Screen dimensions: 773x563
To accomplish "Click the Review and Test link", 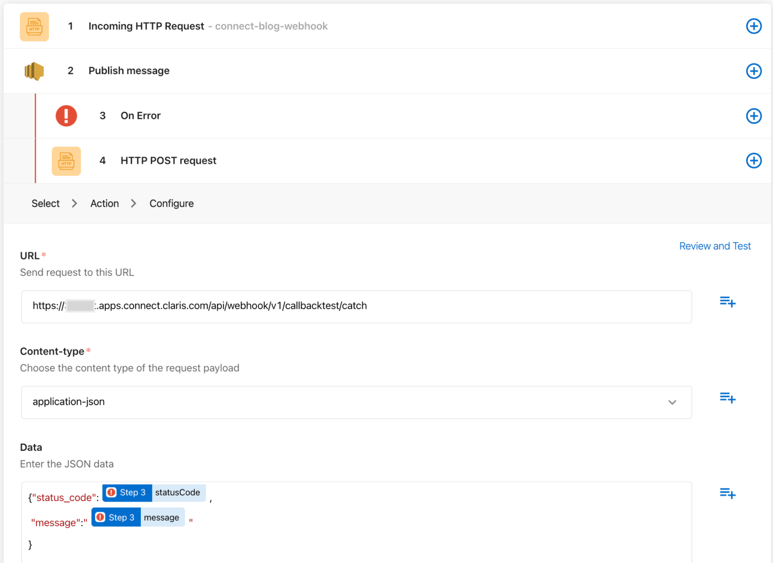I will pyautogui.click(x=715, y=246).
